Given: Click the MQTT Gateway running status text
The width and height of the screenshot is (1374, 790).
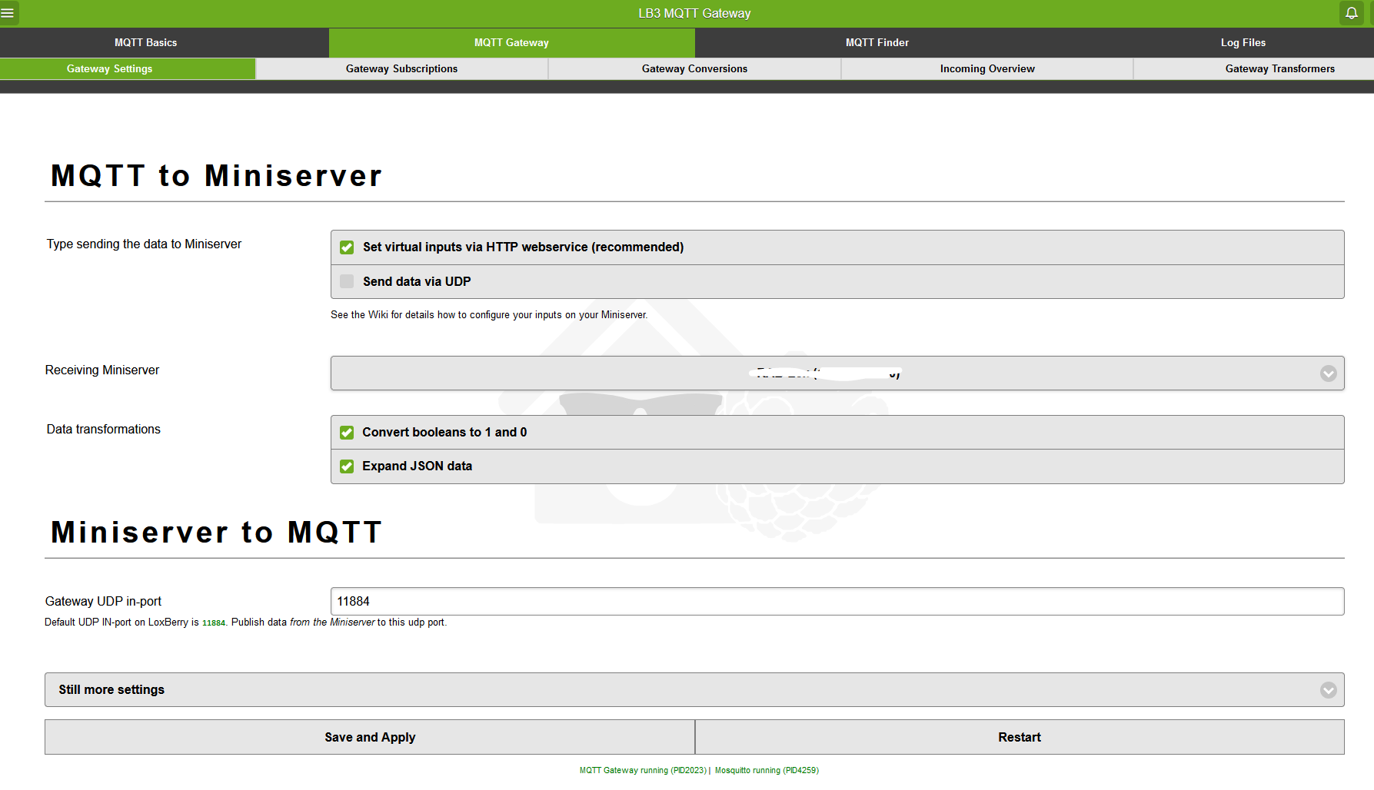Looking at the screenshot, I should point(643,770).
